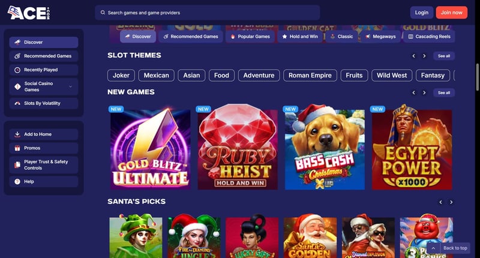Select the Roman Empire theme chip

pos(310,75)
